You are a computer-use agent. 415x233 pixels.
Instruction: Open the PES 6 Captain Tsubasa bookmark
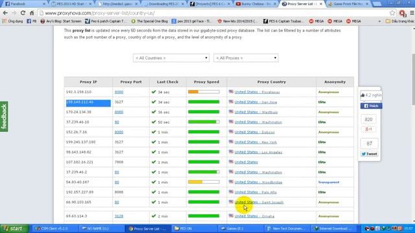[283, 21]
